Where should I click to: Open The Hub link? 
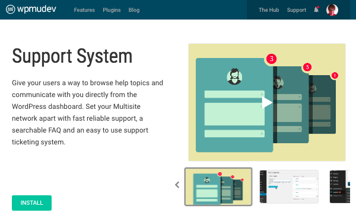click(269, 10)
